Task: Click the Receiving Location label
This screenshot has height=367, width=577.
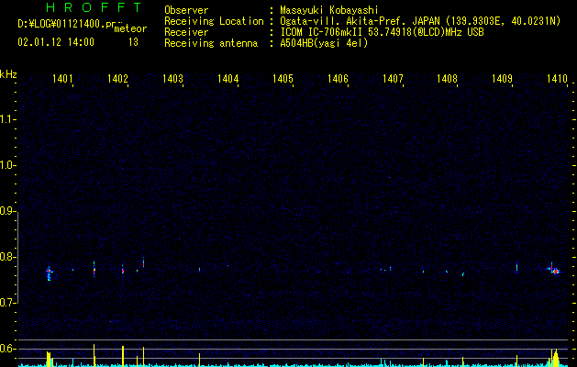Action: coord(214,21)
